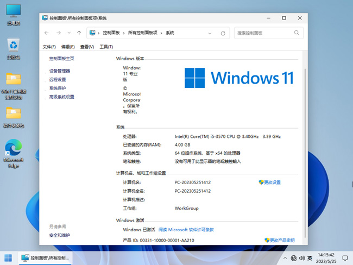Viewport: 353px width, 265px height.
Task: Refresh the control panel page
Action: 223,33
